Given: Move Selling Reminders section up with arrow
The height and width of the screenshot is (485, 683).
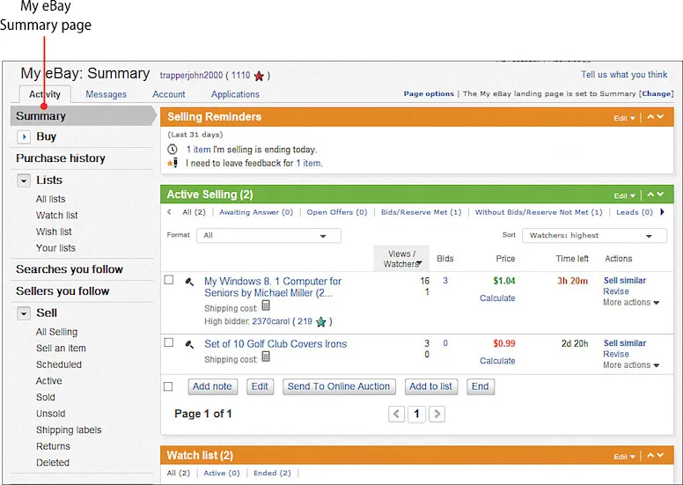Looking at the screenshot, I should (650, 117).
